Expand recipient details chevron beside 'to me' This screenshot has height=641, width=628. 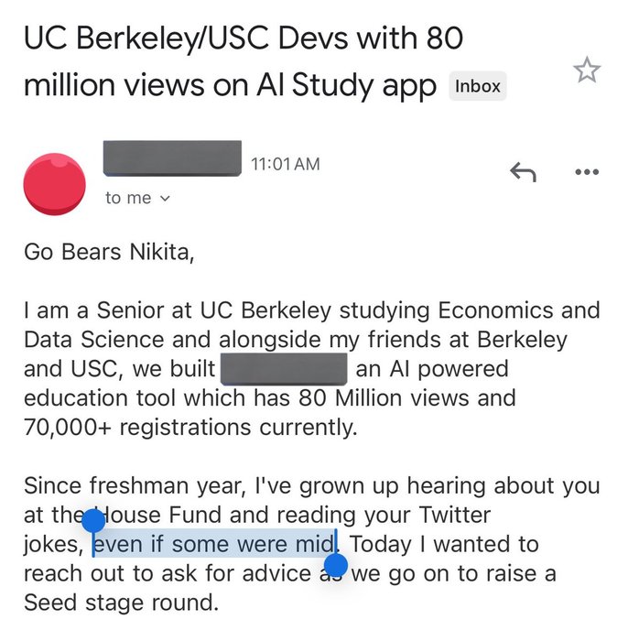point(165,199)
